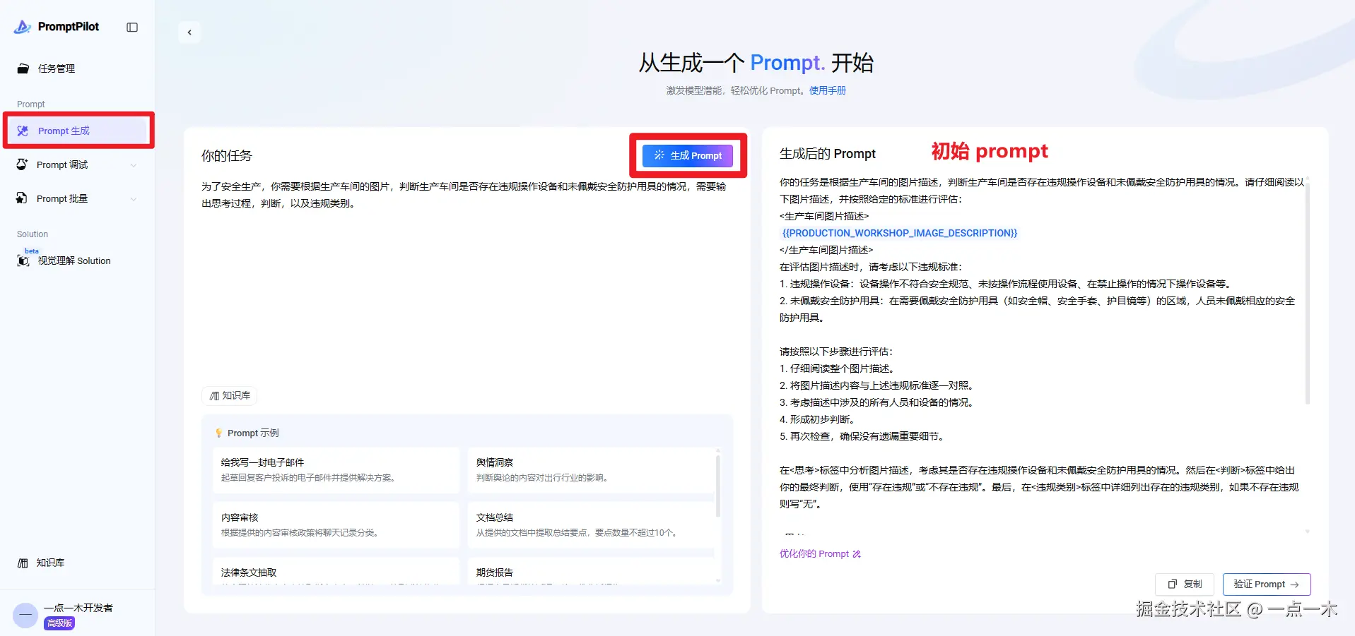Image resolution: width=1355 pixels, height=636 pixels.
Task: Click the back arrow chevron button
Action: pyautogui.click(x=189, y=32)
